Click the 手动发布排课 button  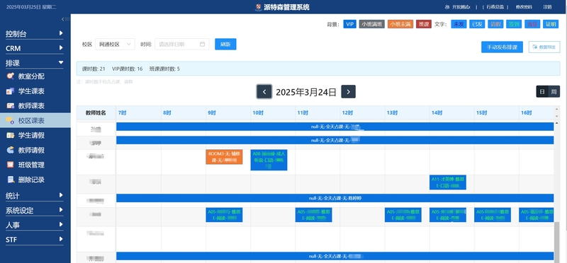pyautogui.click(x=502, y=47)
